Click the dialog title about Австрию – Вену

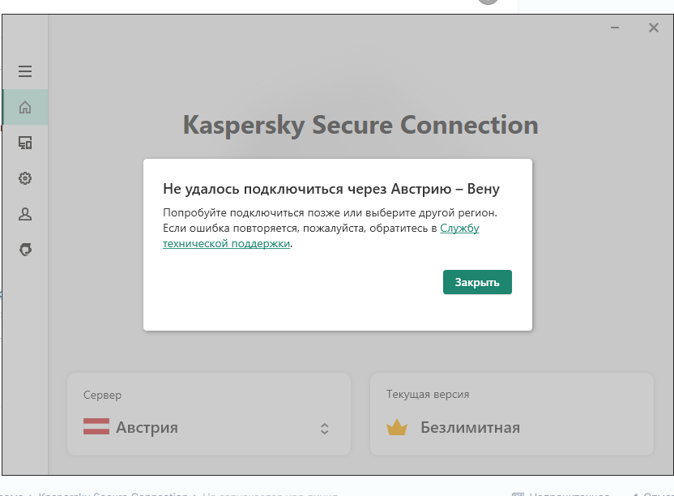[331, 189]
